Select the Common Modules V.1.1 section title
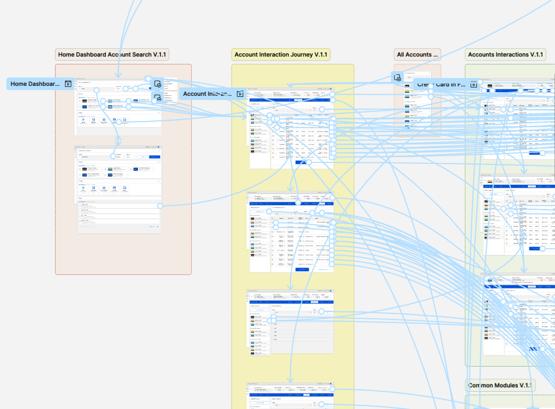Screen dimensions: 555x409 [500, 385]
